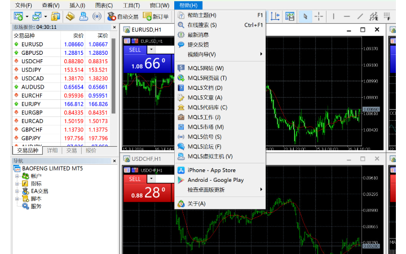Expand the 视频向导(V) submenu
406x254 pixels.
pos(220,54)
